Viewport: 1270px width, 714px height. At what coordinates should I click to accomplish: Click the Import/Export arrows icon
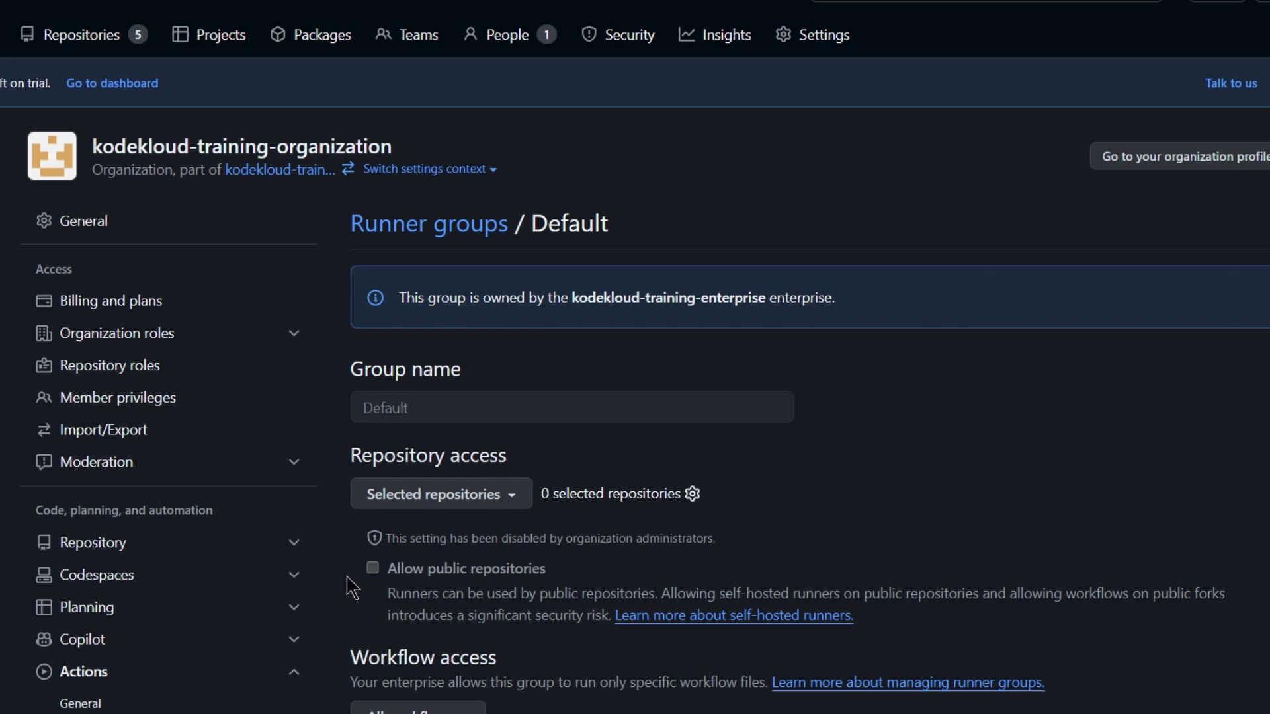(44, 430)
